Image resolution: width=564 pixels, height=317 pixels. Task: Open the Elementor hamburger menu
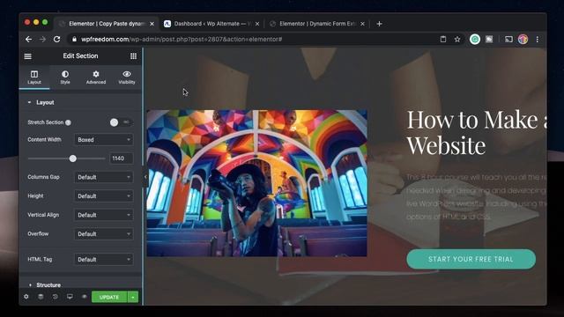click(x=27, y=56)
